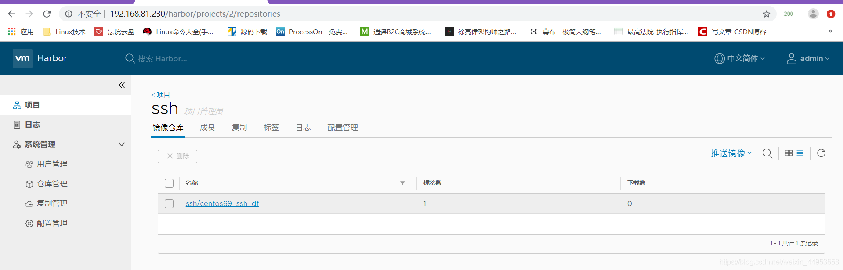Show more bookmarks with overflow chevron

pyautogui.click(x=830, y=31)
